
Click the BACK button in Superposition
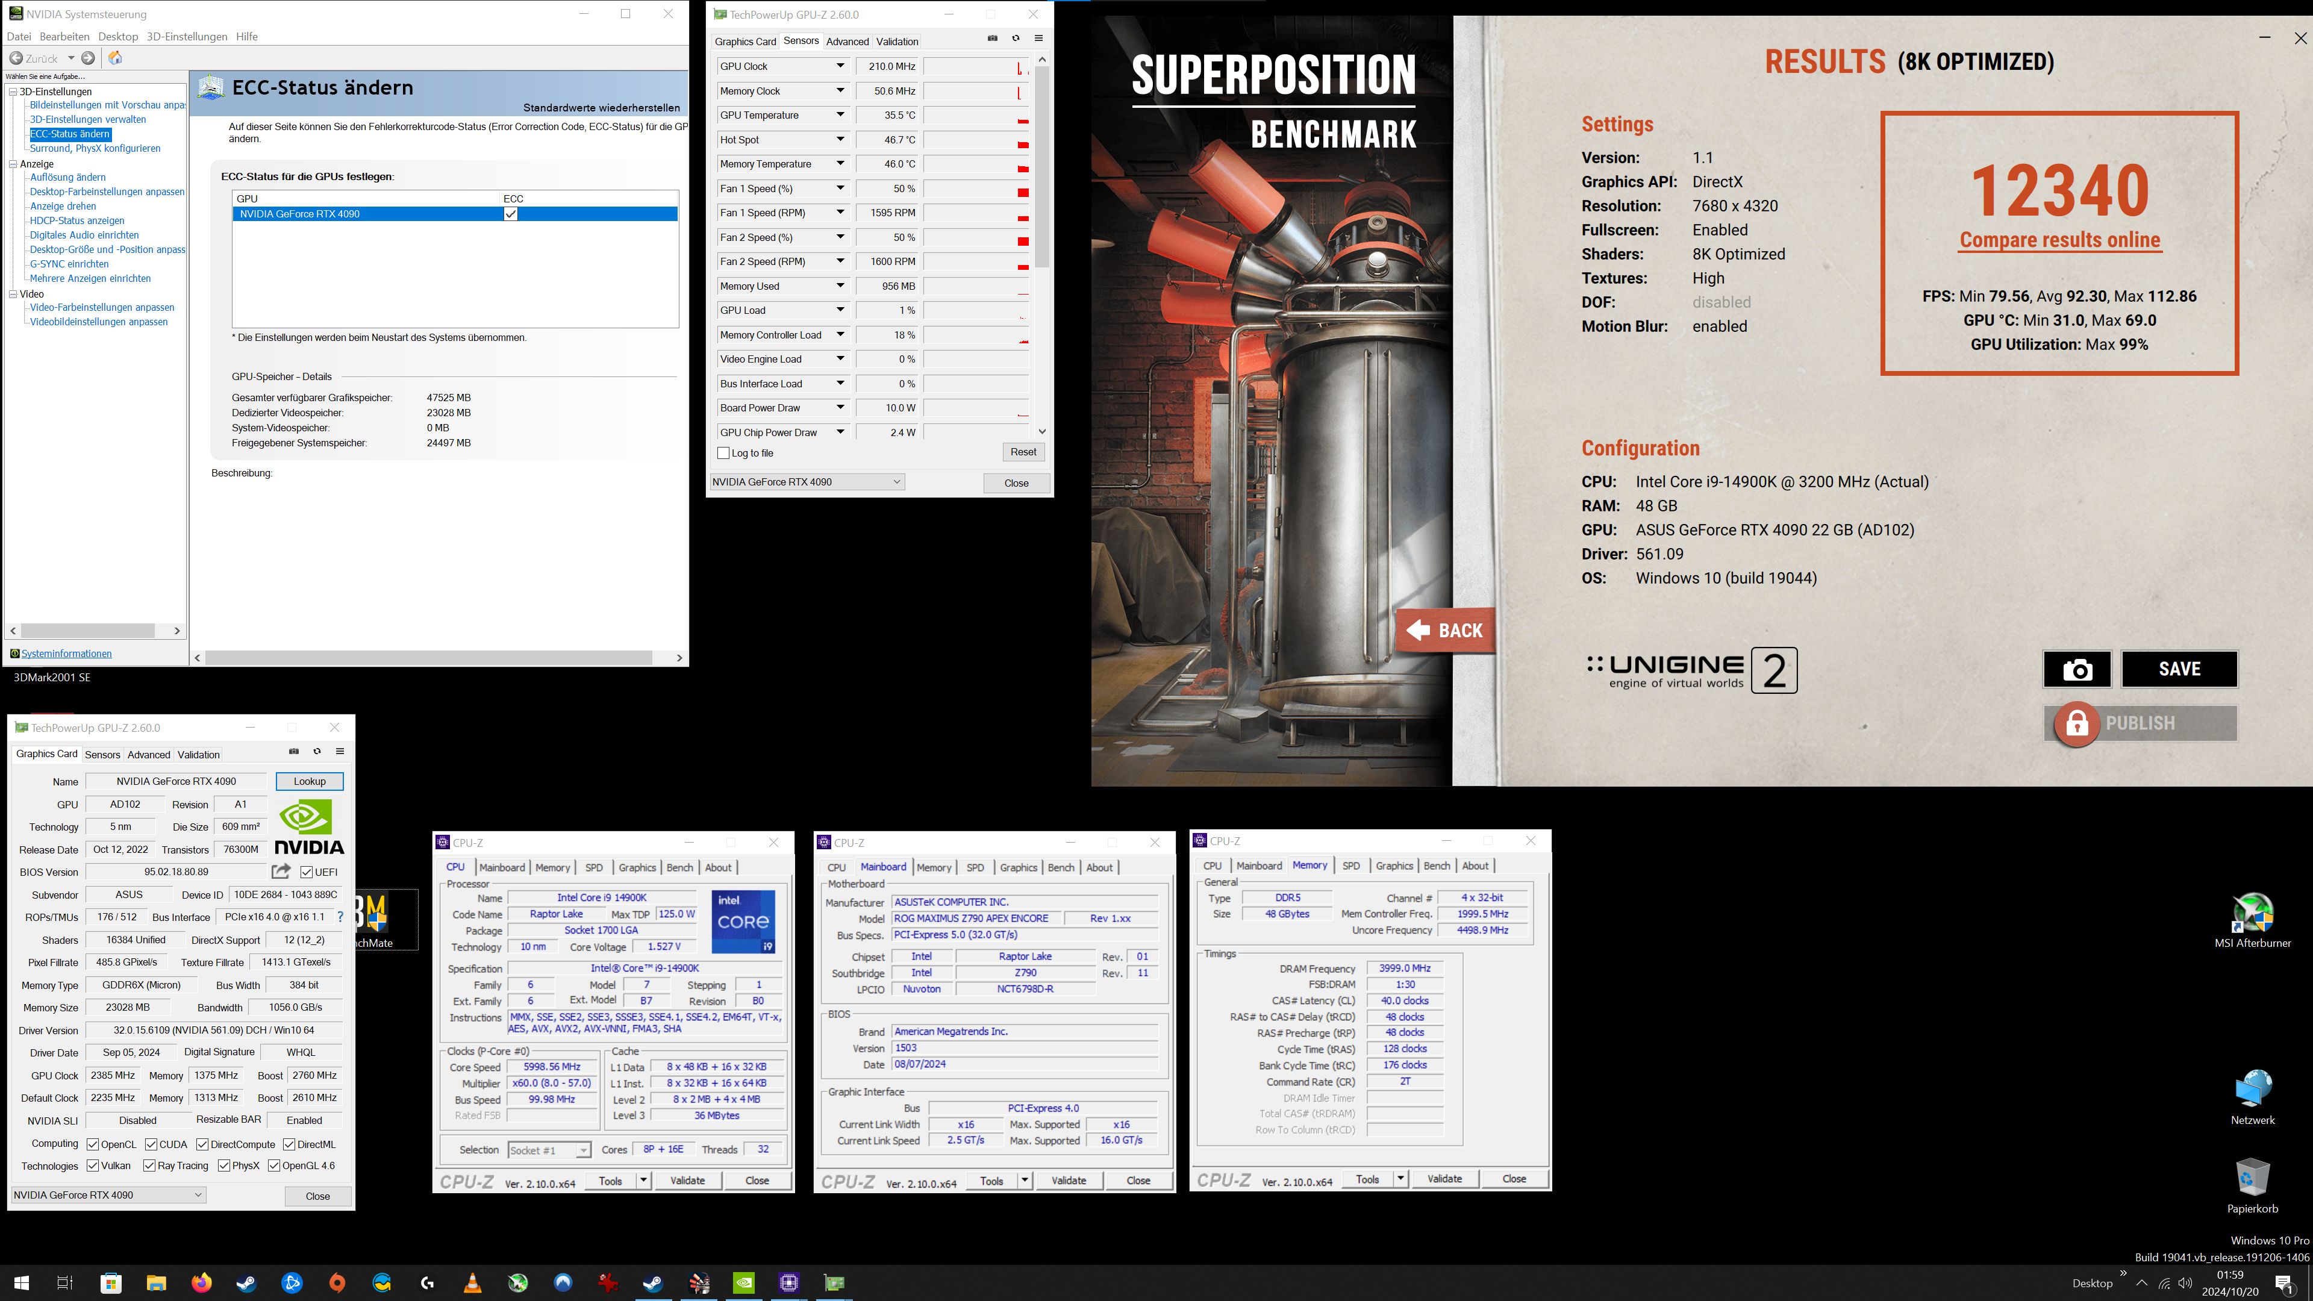(1445, 630)
